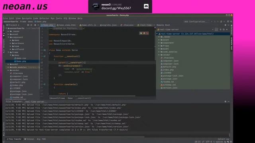Click the Discord logo icon in overlay
This screenshot has height=143, width=255.
coord(146,6)
